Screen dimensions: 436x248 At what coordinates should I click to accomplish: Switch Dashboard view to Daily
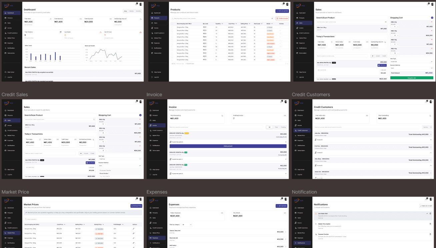click(125, 11)
